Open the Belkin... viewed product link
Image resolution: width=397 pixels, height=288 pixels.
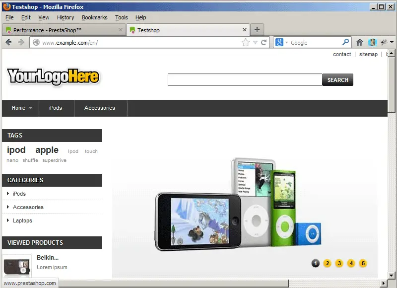(x=48, y=258)
